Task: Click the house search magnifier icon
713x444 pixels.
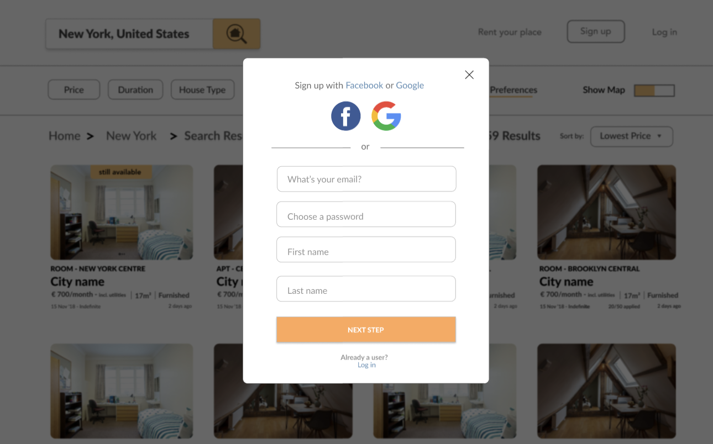Action: coord(237,34)
